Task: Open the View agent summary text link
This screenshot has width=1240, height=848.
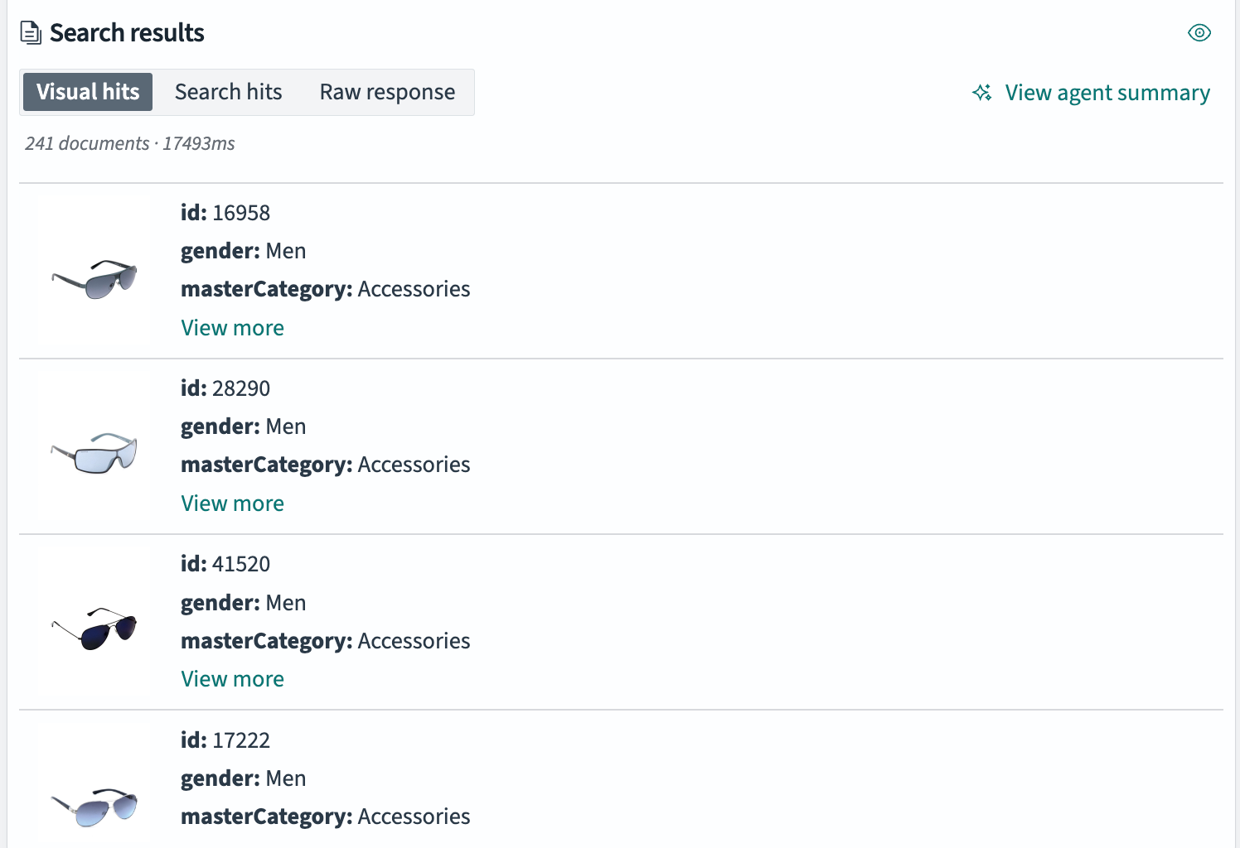Action: pyautogui.click(x=1107, y=93)
